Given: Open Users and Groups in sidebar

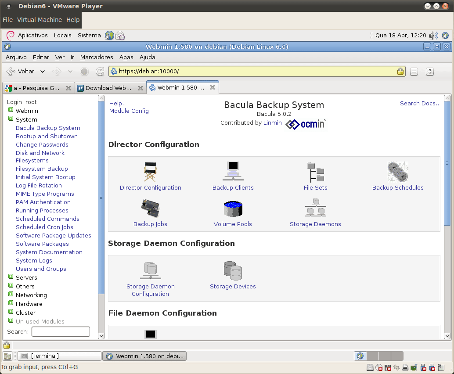Looking at the screenshot, I should 41,269.
